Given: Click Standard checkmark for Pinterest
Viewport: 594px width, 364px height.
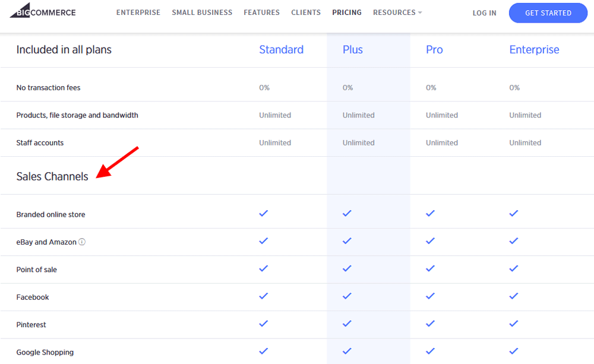Looking at the screenshot, I should pyautogui.click(x=264, y=324).
